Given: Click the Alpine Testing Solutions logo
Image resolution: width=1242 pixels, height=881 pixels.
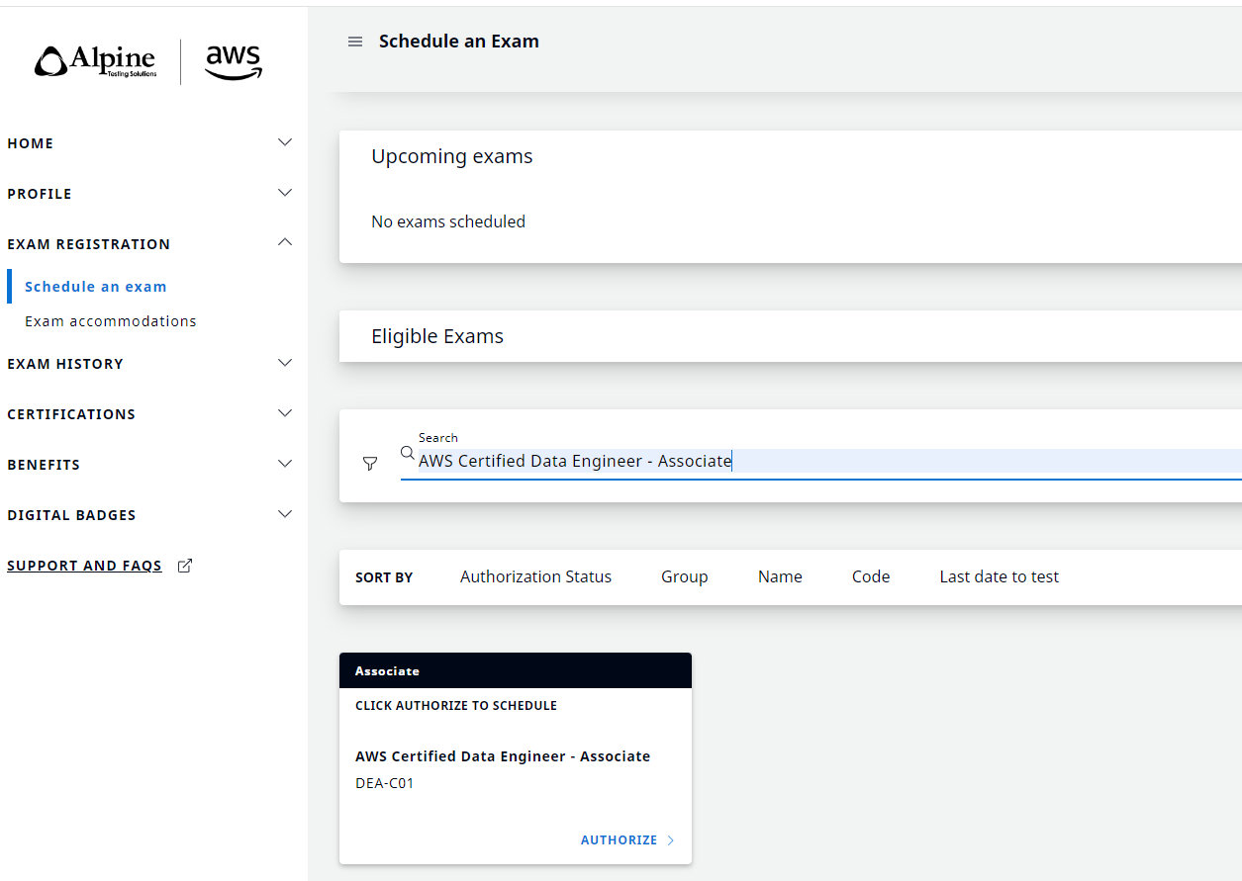Looking at the screenshot, I should [96, 62].
